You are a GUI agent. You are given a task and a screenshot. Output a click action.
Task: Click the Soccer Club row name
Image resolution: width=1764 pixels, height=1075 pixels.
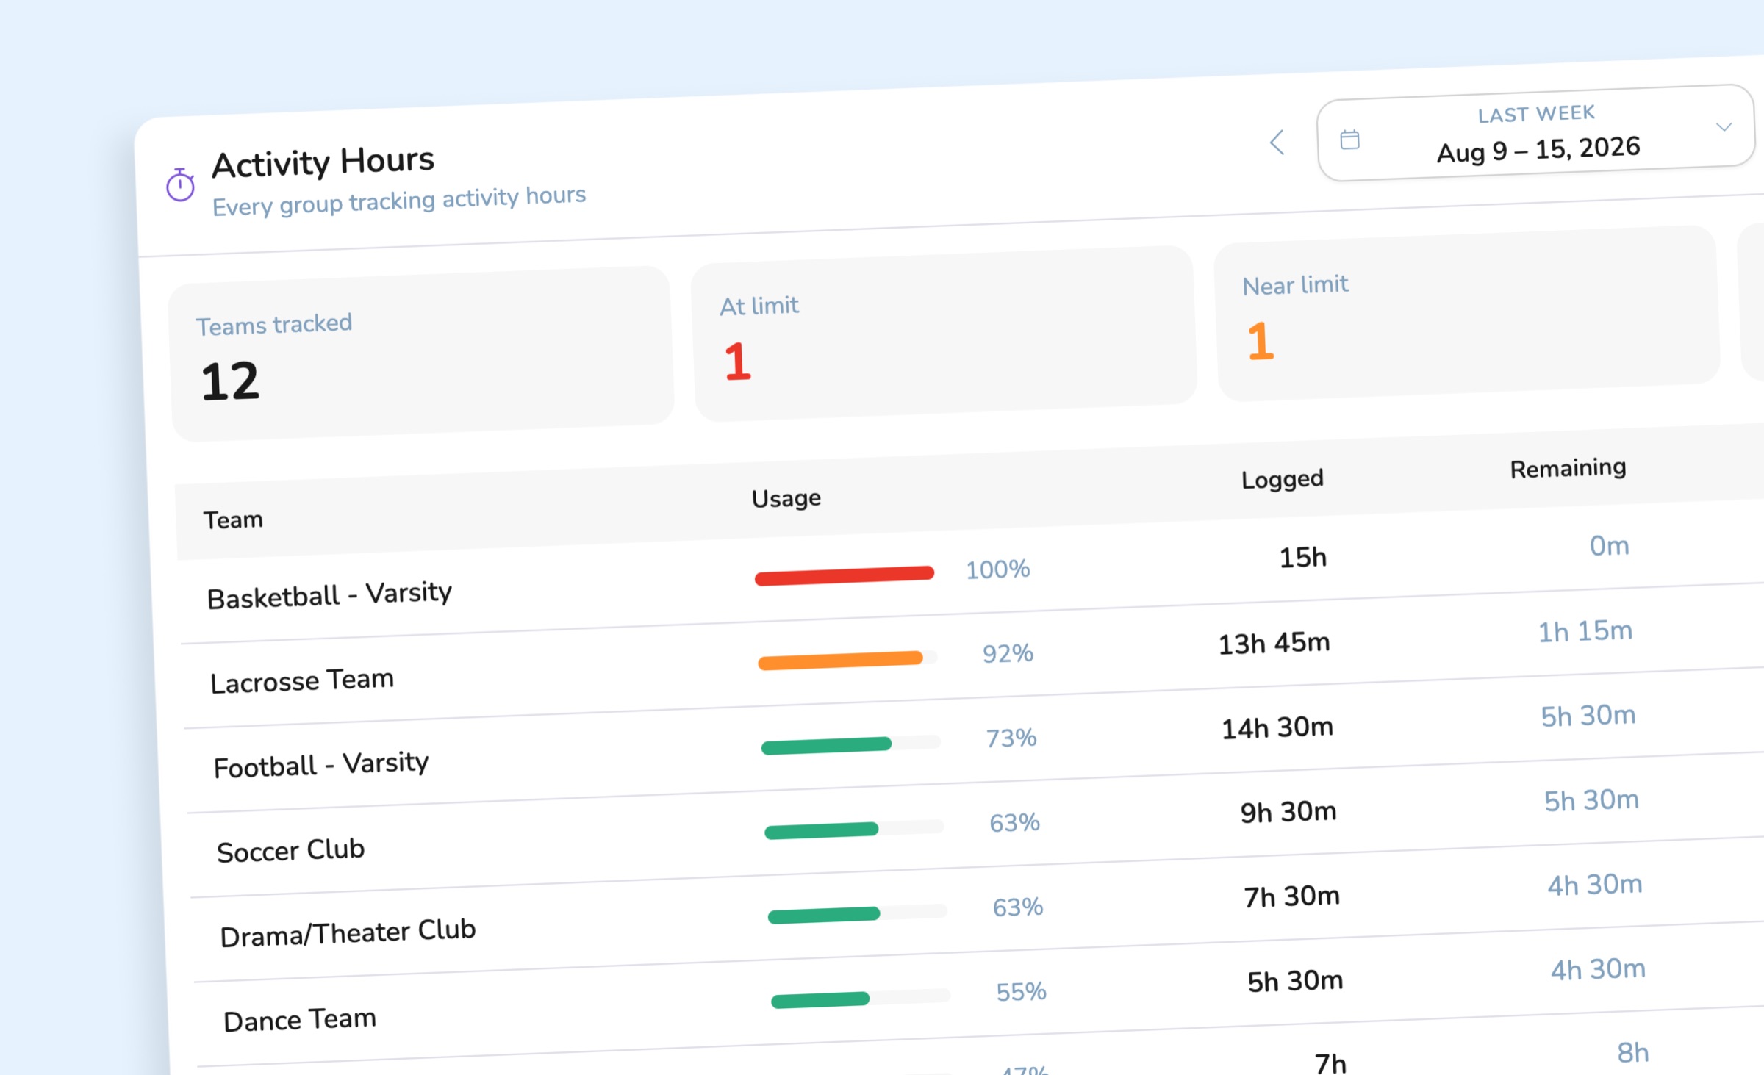coord(290,850)
